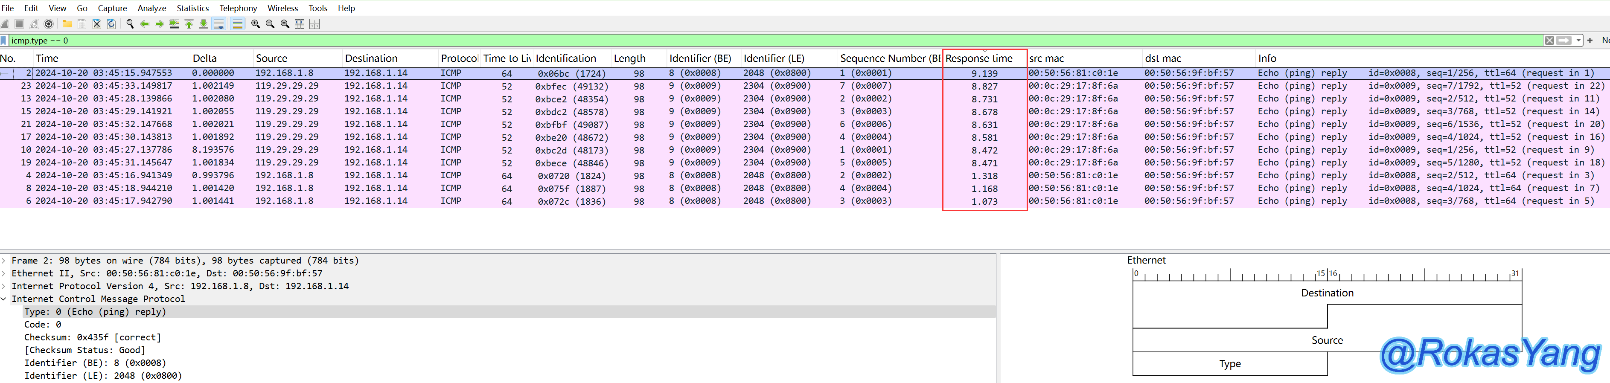The height and width of the screenshot is (383, 1610).
Task: Open the display filter history dropdown
Action: (1578, 41)
